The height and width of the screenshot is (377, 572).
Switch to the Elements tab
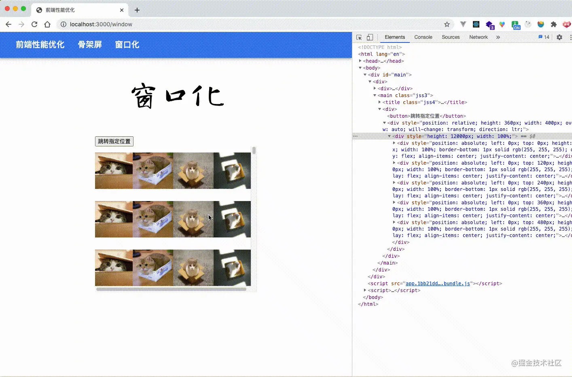click(395, 37)
